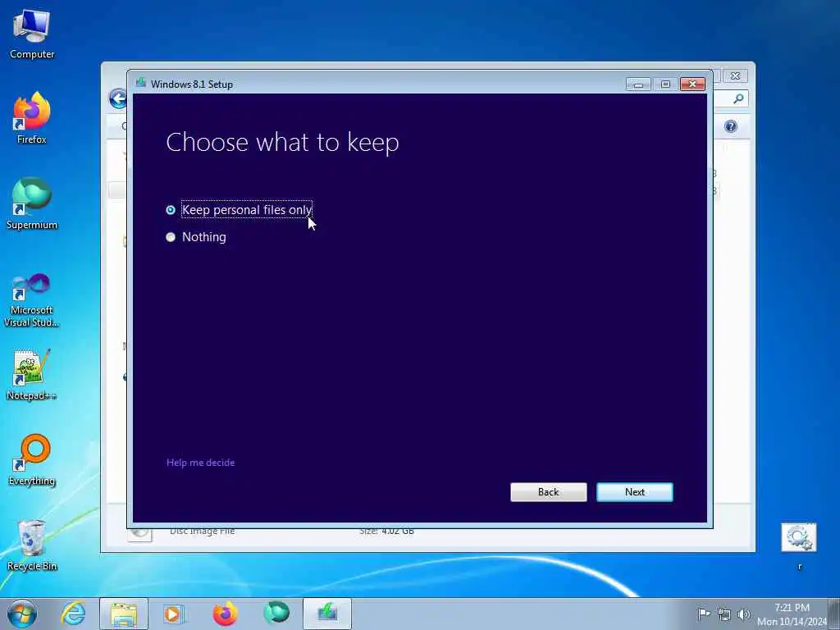Viewport: 840px width, 630px height.
Task: Open Explorer help question mark icon
Action: click(x=731, y=126)
